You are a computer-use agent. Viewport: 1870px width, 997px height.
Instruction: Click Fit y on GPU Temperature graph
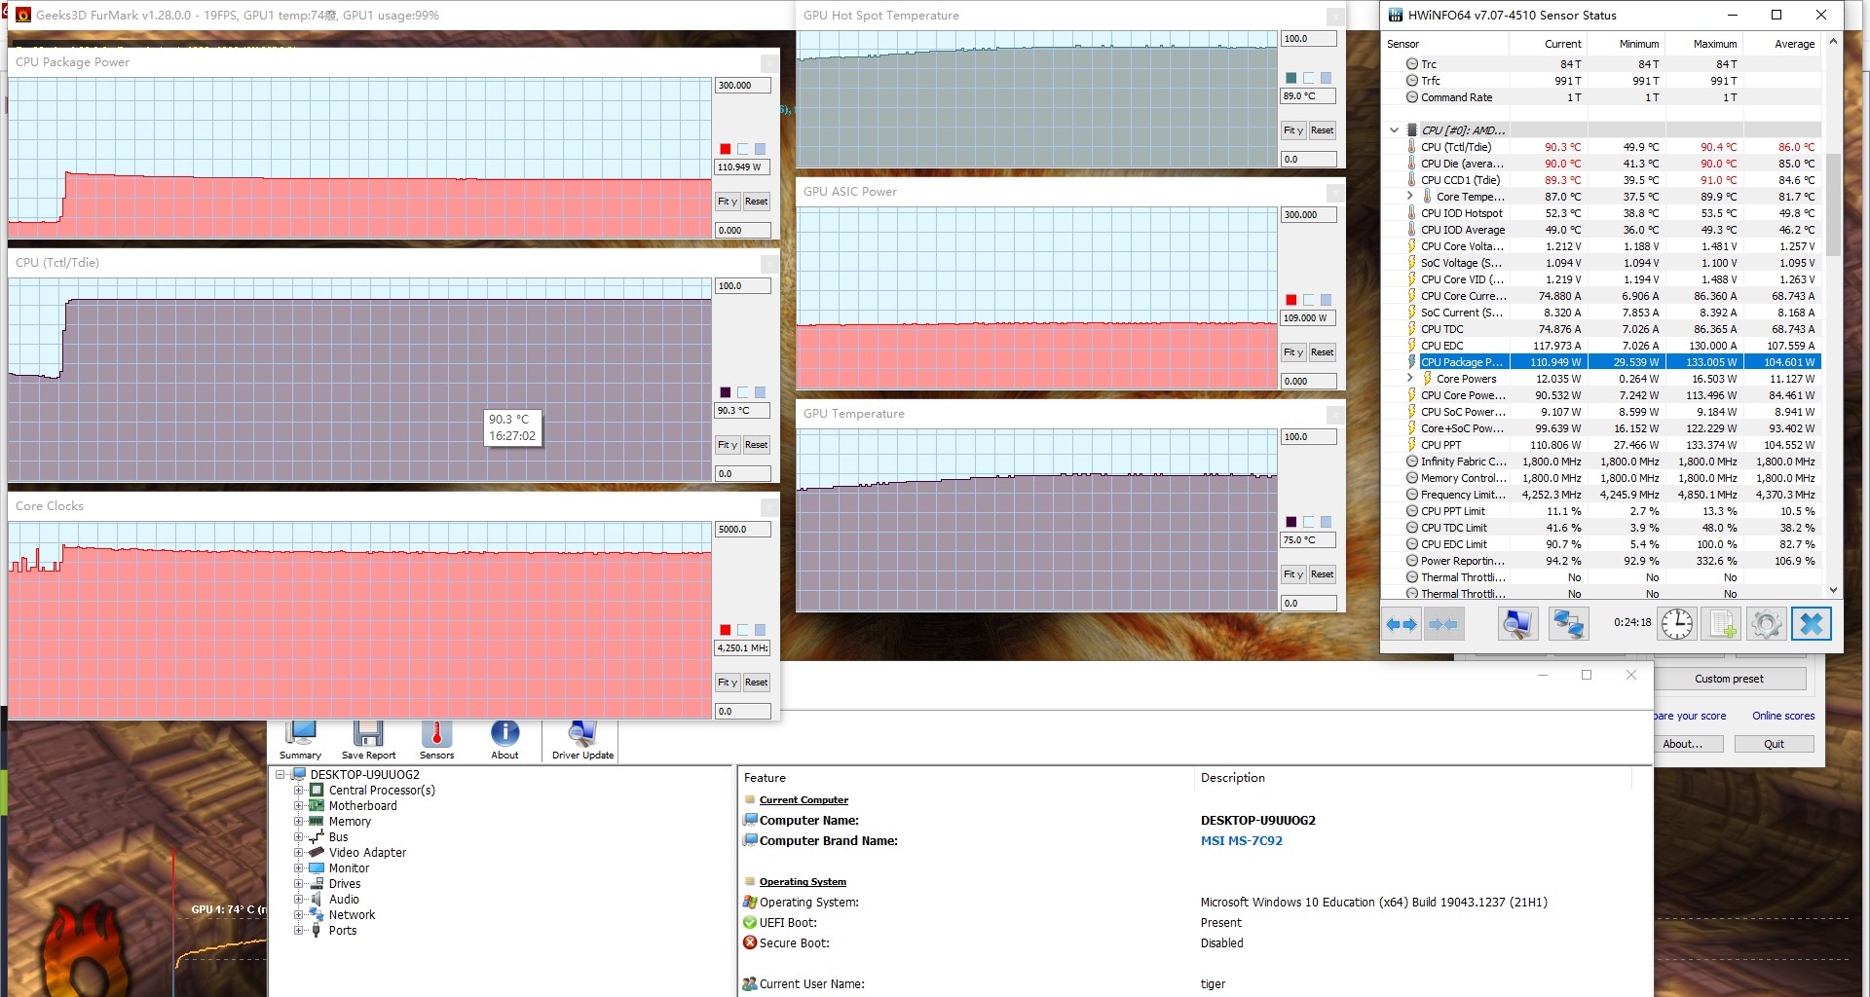(x=1293, y=574)
